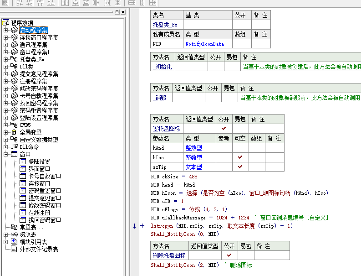Expand the 全局变量 tree node
This screenshot has height=276, width=361.
point(6,132)
